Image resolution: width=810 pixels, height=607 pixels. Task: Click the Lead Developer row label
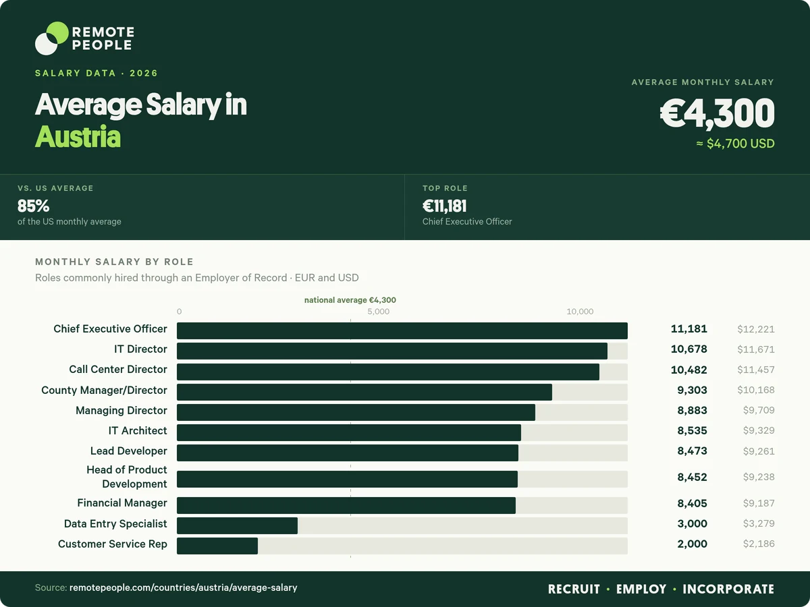[x=129, y=451]
